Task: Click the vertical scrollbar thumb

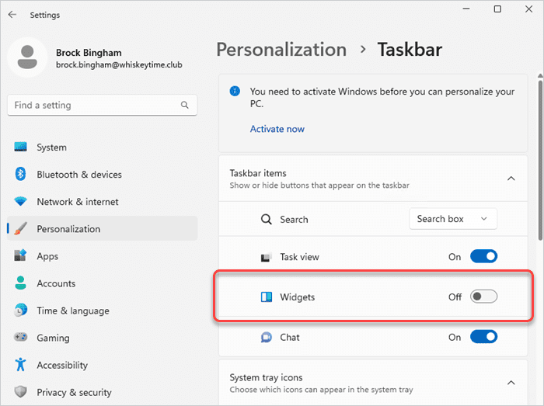Action: pyautogui.click(x=540, y=159)
